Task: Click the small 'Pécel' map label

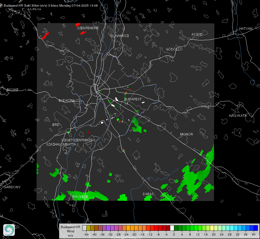Action: tap(158, 94)
